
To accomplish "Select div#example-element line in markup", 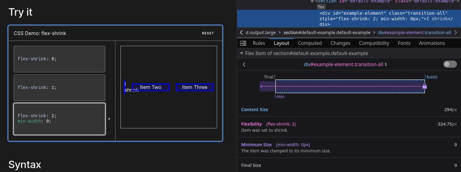I will tap(349, 19).
